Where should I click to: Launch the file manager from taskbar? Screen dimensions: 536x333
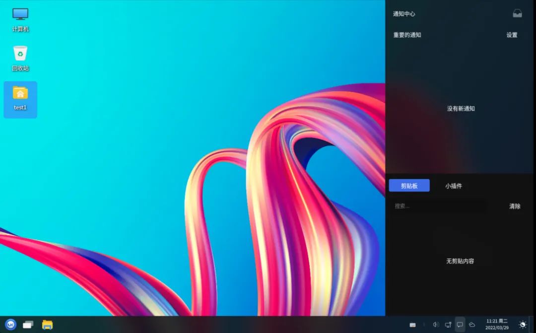point(47,325)
